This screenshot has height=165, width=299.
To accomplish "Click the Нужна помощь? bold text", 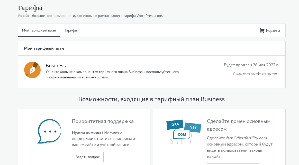I will tap(87, 132).
